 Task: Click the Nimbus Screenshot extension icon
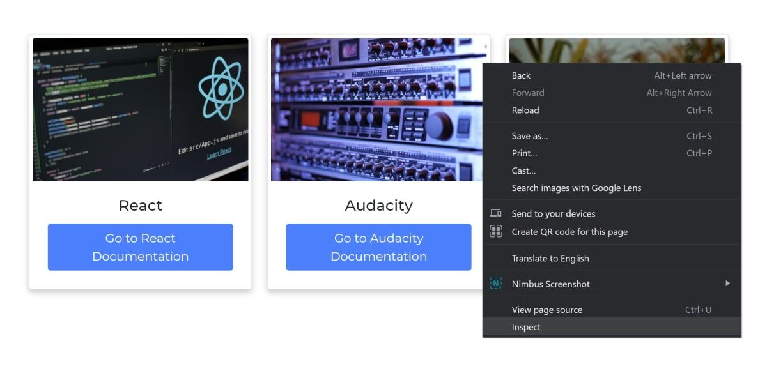pyautogui.click(x=495, y=284)
